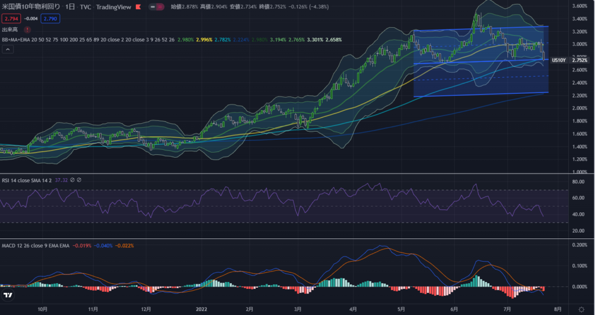Collapse the indicator legend with chevron button
Image resolution: width=595 pixels, height=315 pixels.
8,50
